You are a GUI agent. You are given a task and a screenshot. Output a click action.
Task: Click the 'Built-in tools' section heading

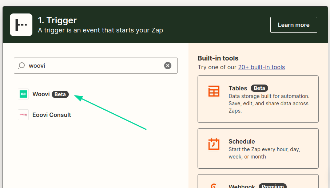(218, 58)
